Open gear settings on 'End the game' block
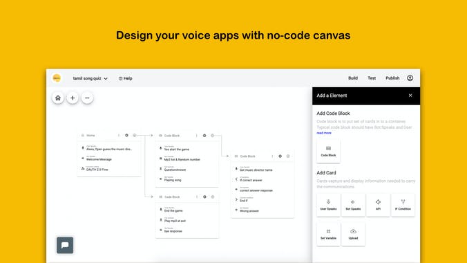 pos(204,197)
